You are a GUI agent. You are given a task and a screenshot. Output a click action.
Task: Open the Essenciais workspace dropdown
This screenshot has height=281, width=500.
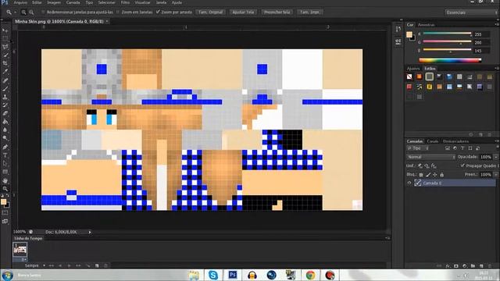tap(470, 12)
